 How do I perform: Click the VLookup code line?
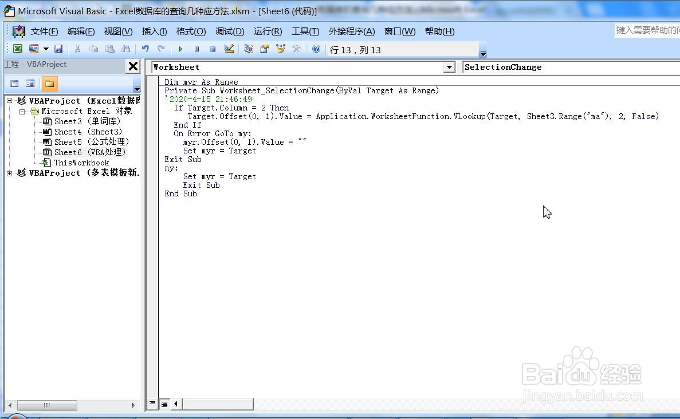pos(423,116)
